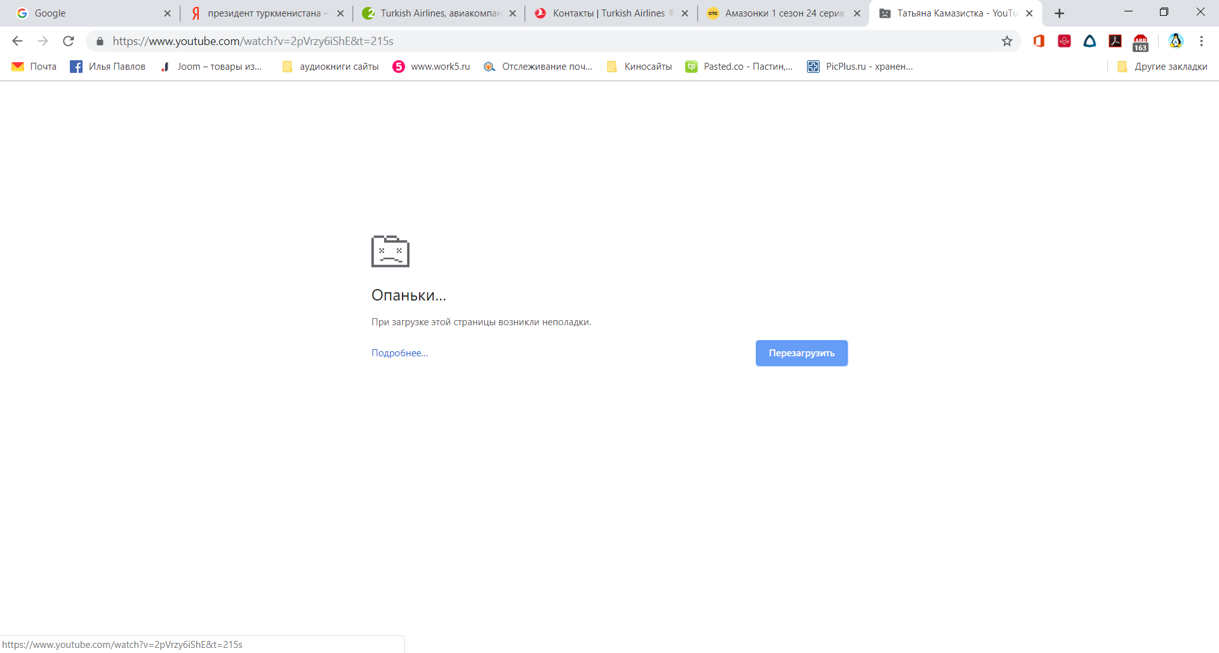Click the 'При загрузке этой страницы' message
The image size is (1219, 653).
[481, 322]
